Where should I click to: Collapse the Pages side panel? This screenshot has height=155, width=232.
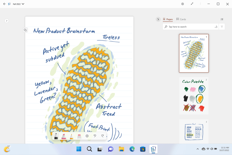coord(158,19)
